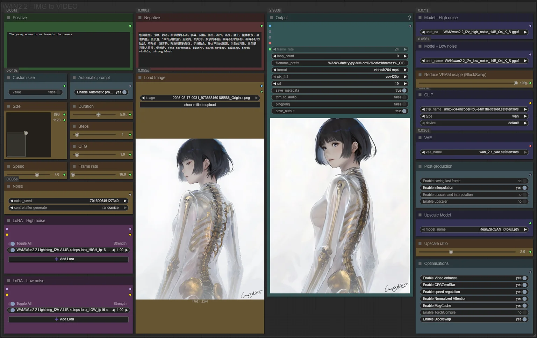Open the vae_name selection dropdown
The height and width of the screenshot is (338, 537).
pos(474,152)
